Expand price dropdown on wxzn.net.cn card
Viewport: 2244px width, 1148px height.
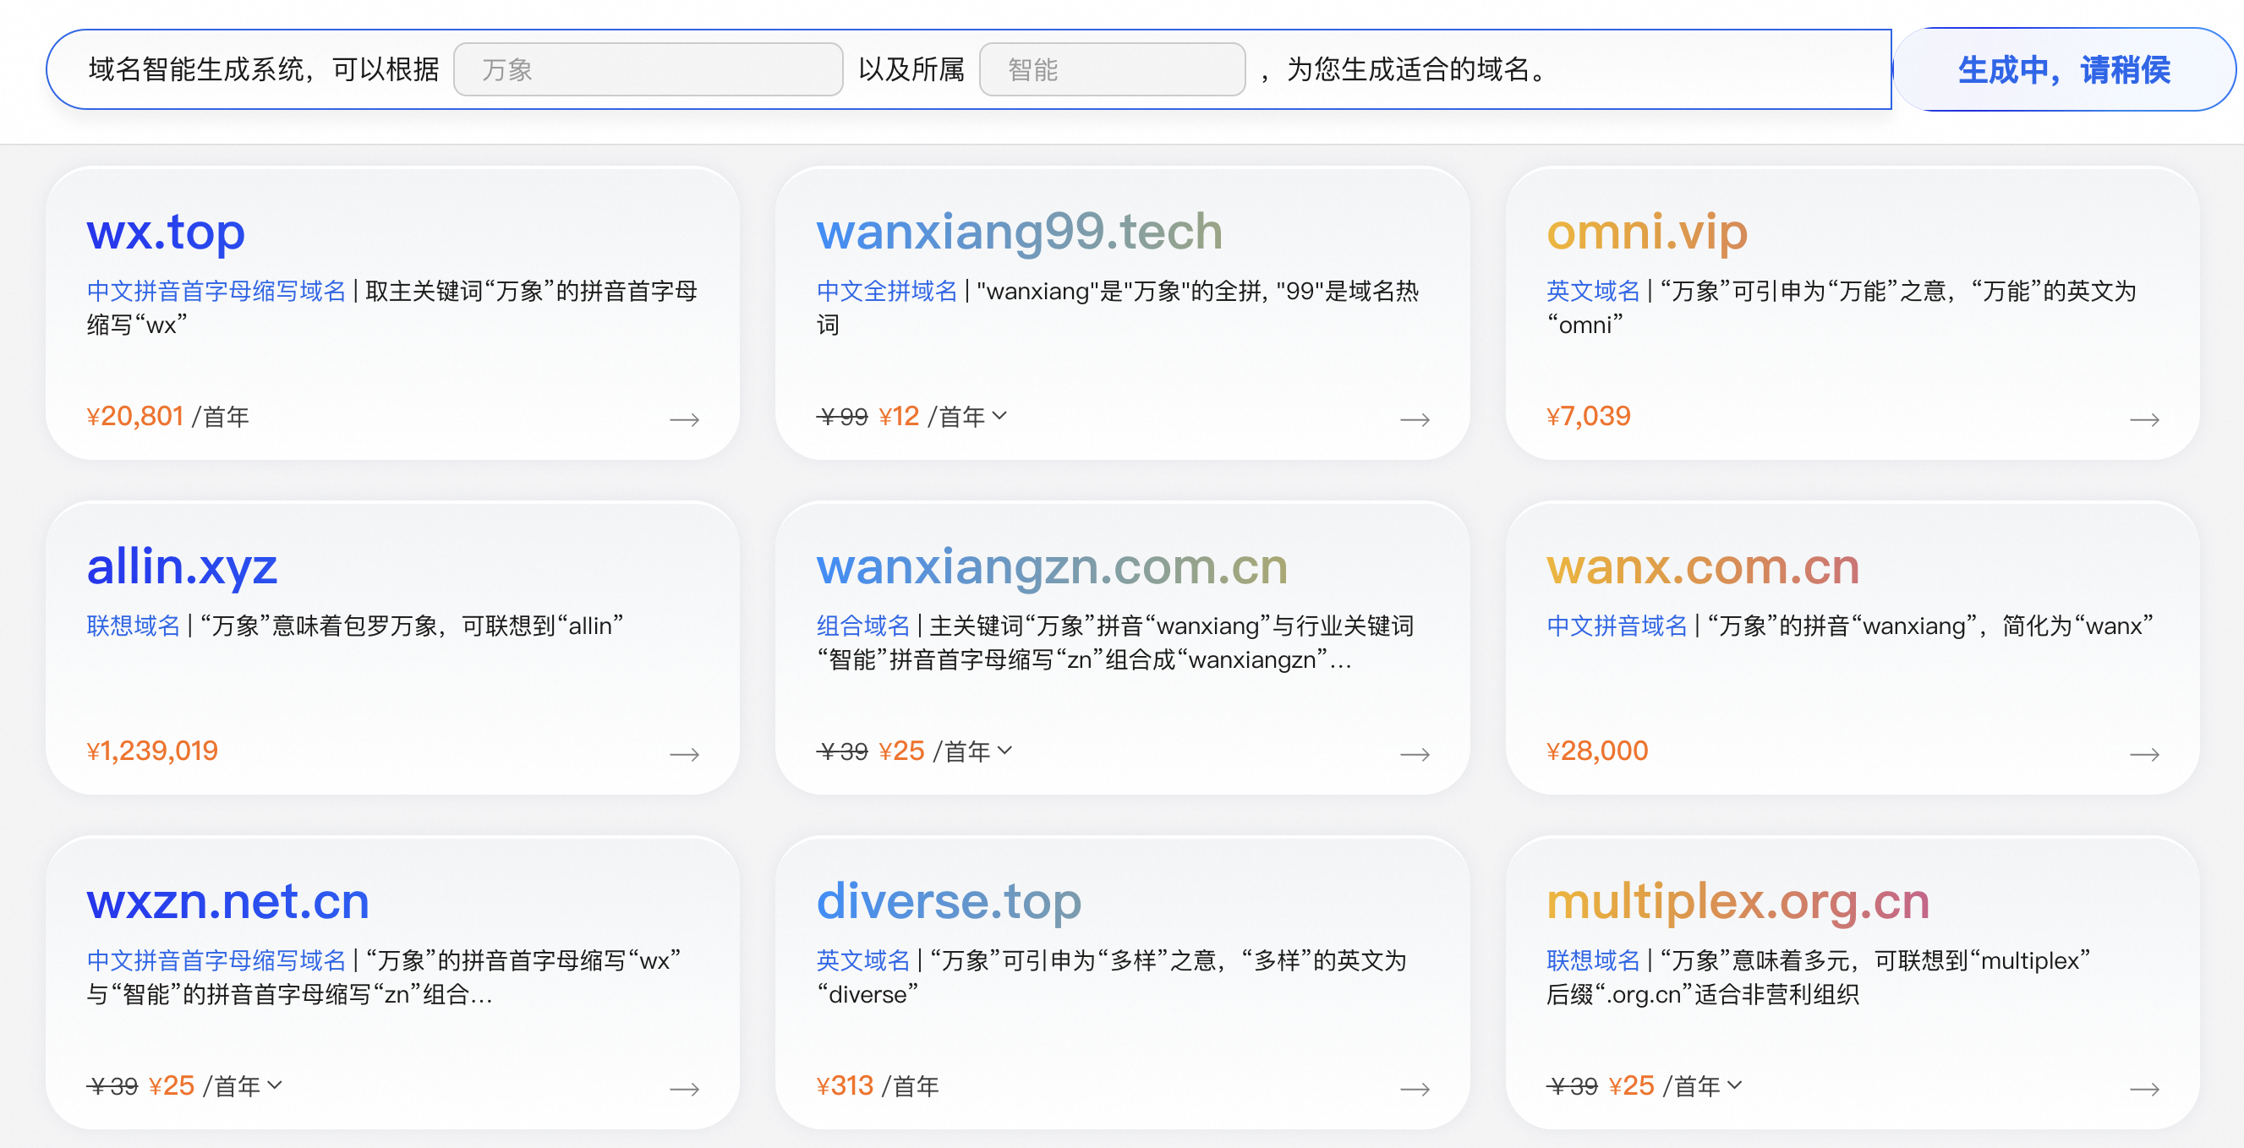(275, 1085)
